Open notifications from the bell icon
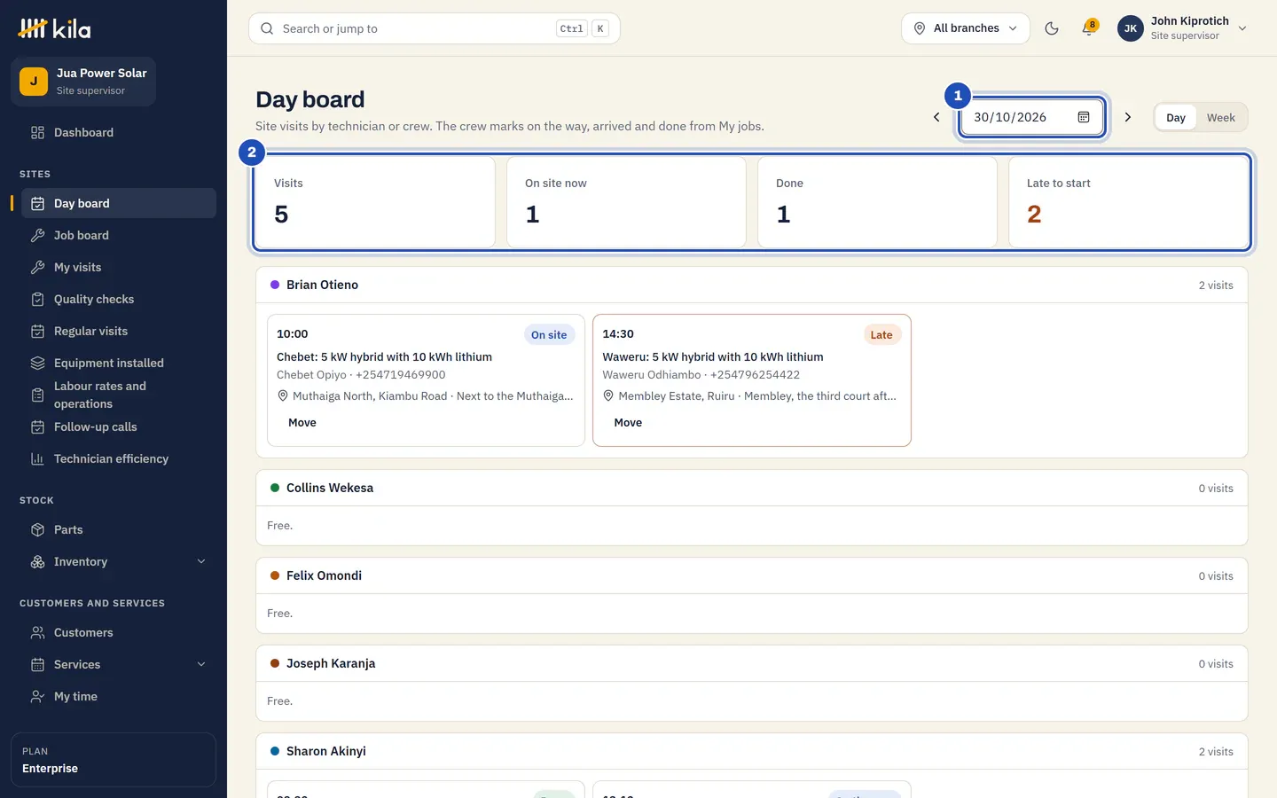1277x798 pixels. click(x=1089, y=28)
